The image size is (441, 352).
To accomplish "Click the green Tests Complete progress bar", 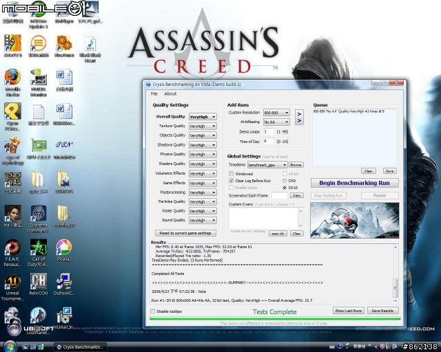I will 275,318.
